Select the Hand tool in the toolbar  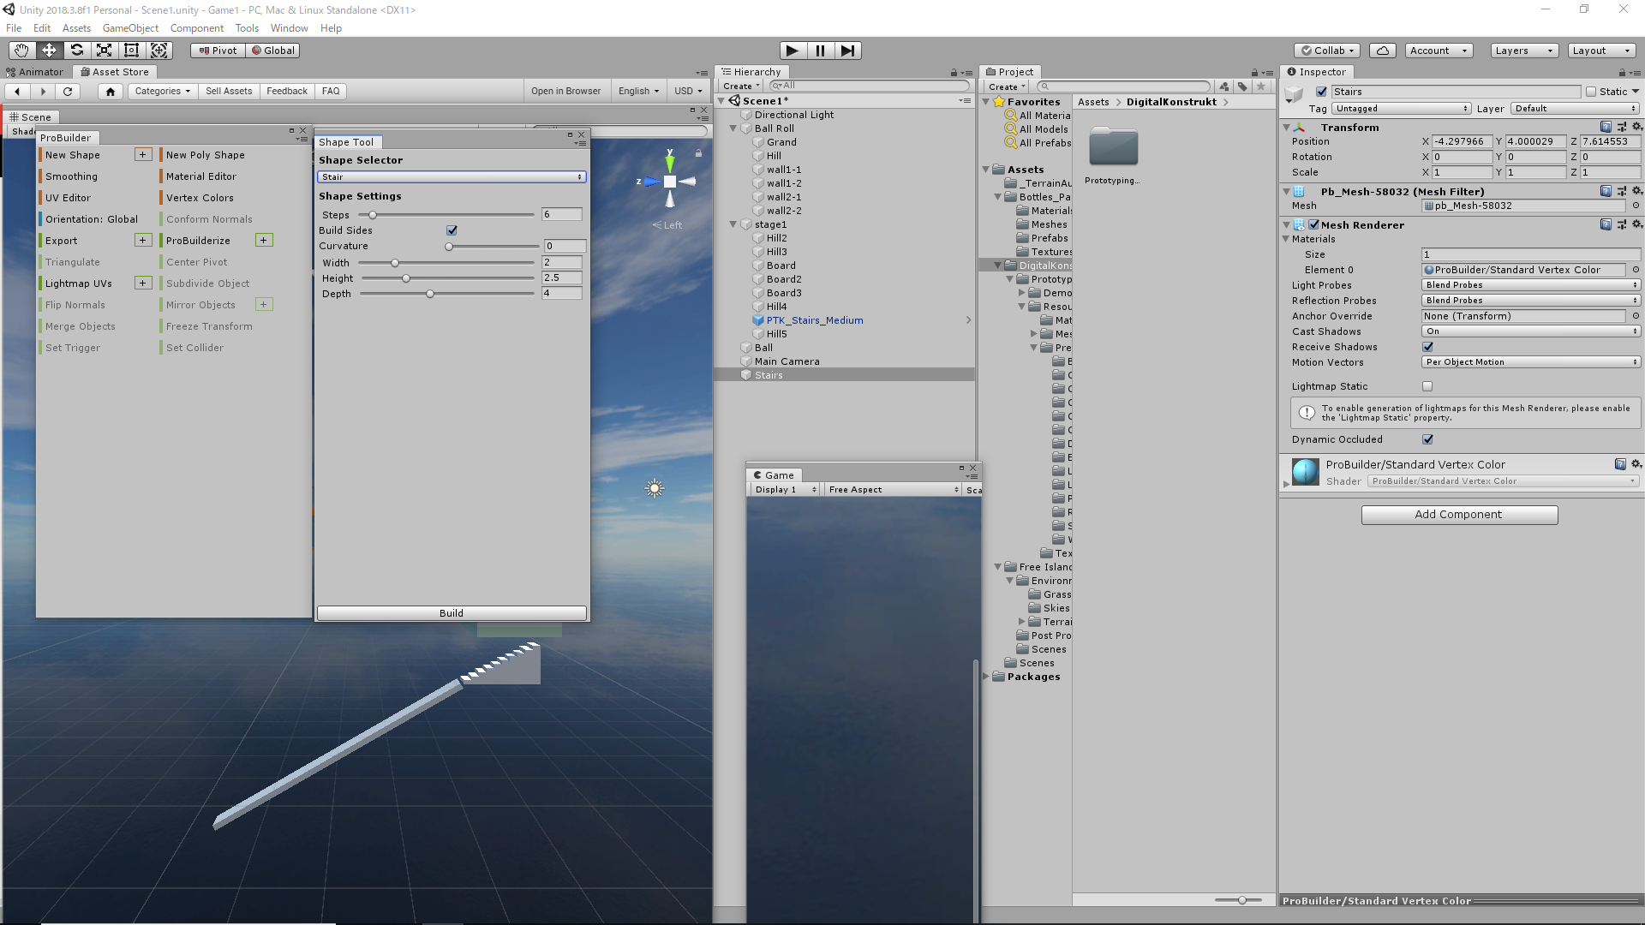(21, 51)
